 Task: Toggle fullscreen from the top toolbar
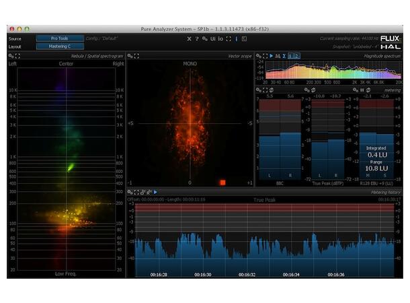pos(229,39)
